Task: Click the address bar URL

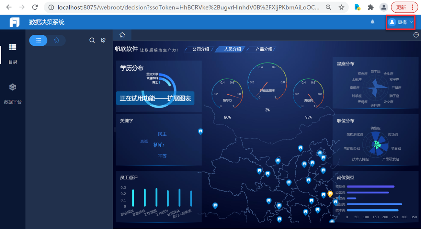Action: (188, 7)
